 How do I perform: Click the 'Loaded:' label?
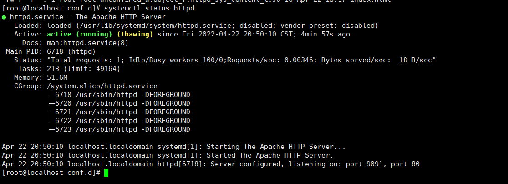29,26
